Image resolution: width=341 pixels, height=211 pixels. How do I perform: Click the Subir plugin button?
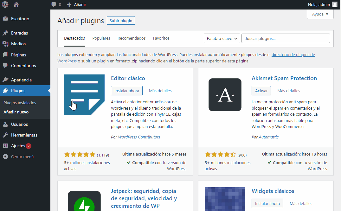click(x=121, y=21)
